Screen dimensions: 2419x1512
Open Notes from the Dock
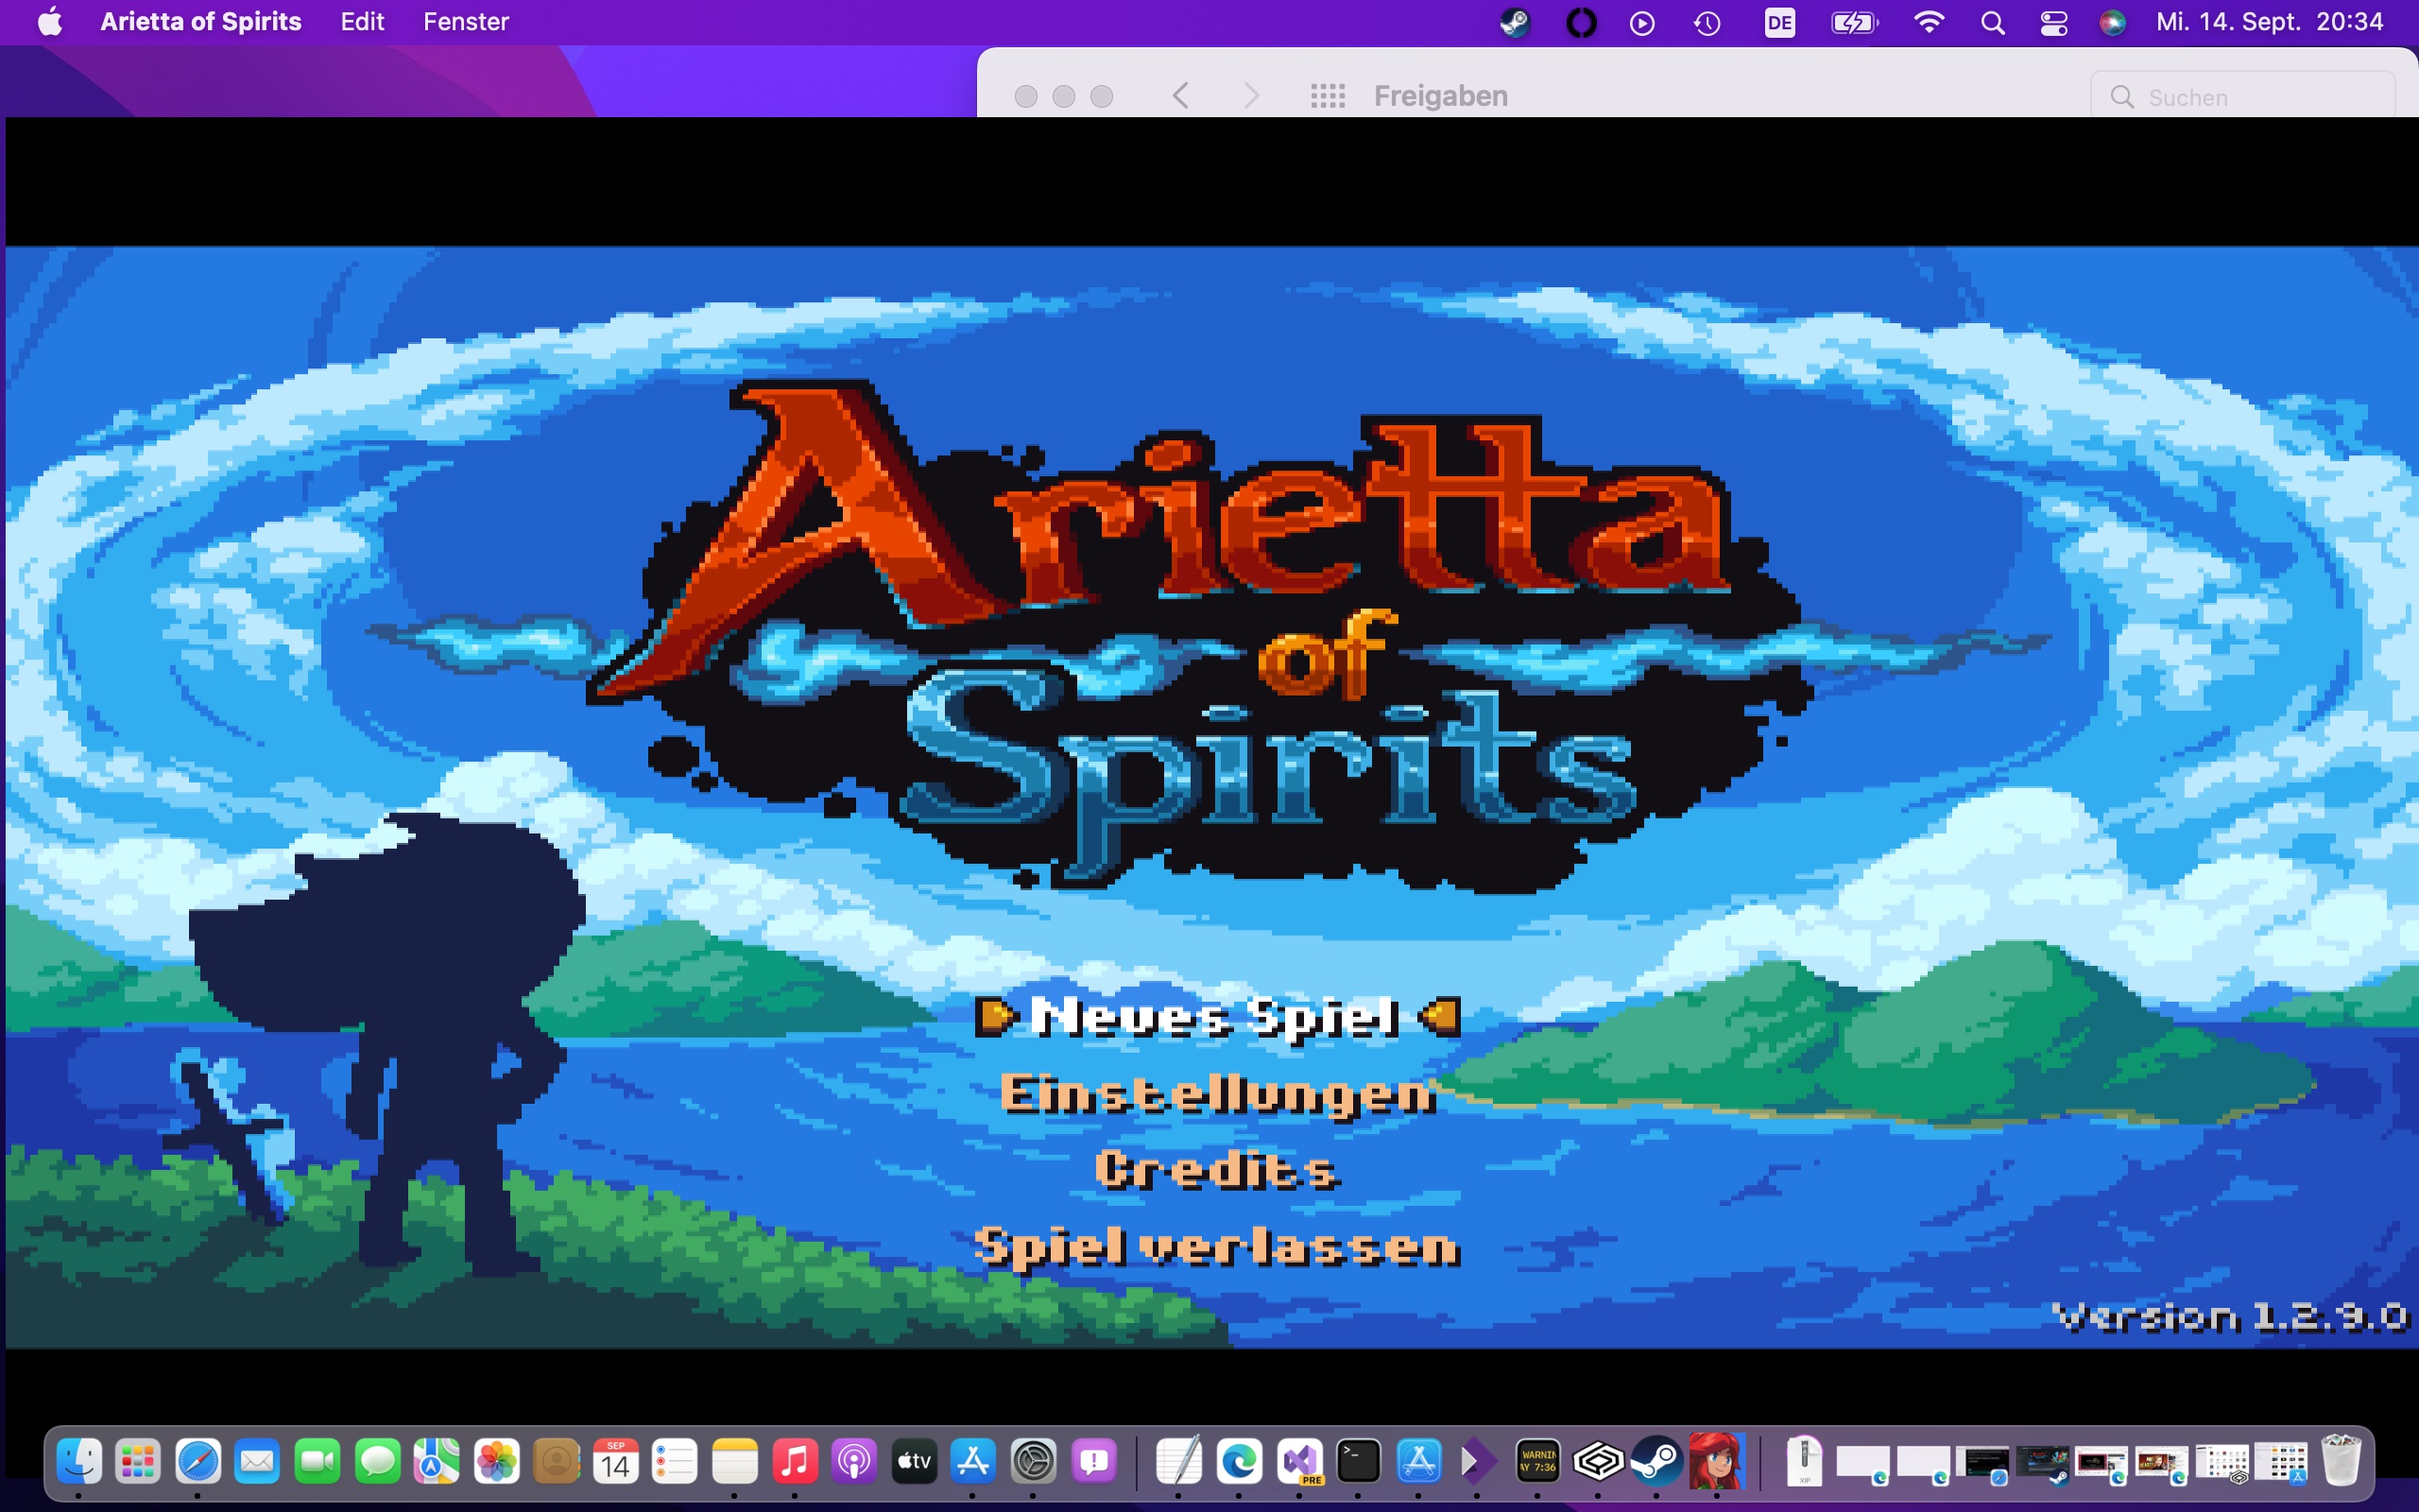point(735,1462)
